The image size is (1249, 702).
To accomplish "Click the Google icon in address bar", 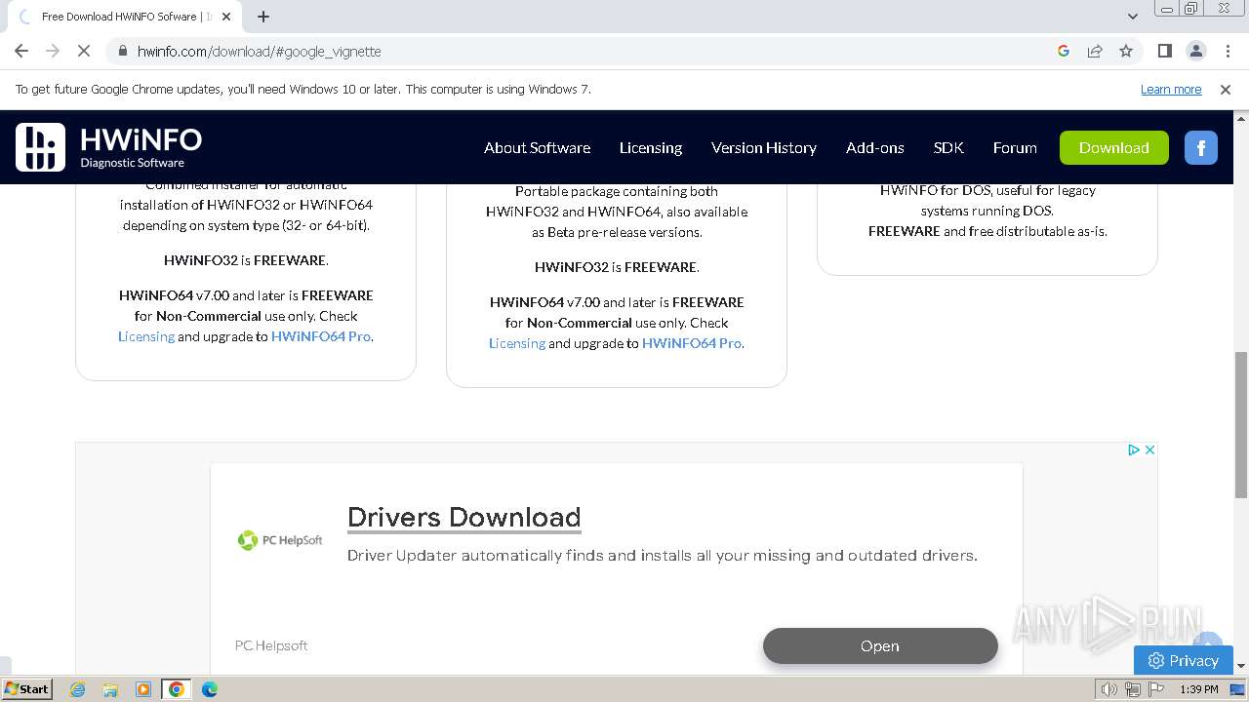I will 1064,51.
